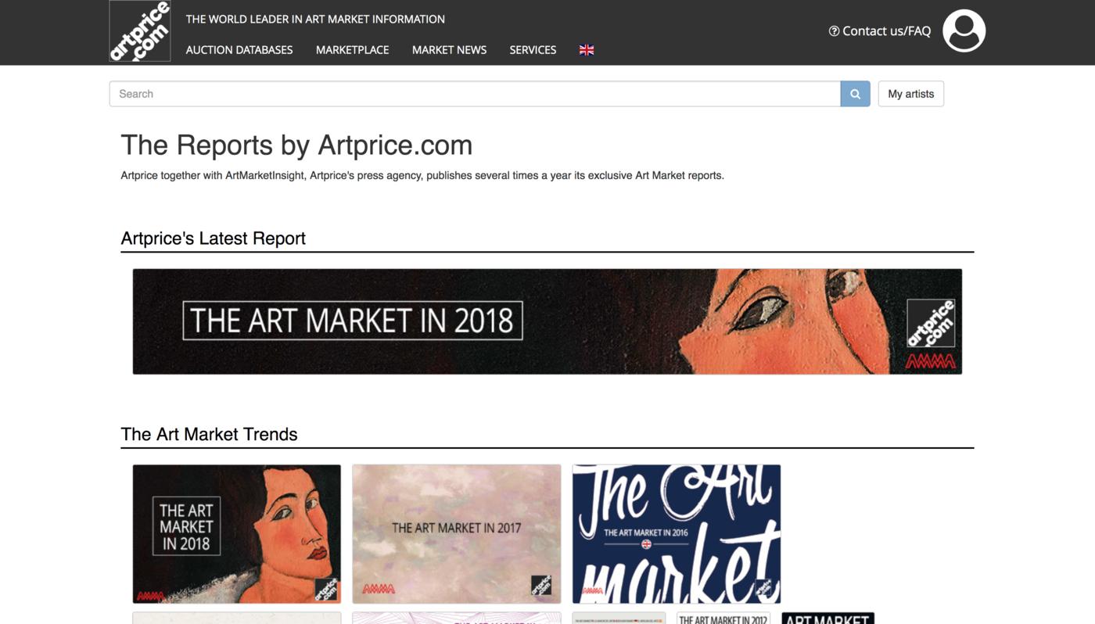Click the blue search magnifier button
Viewport: 1095px width, 624px height.
pyautogui.click(x=855, y=94)
